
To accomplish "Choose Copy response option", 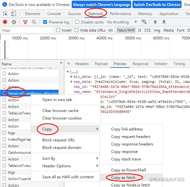I will point(131,151).
